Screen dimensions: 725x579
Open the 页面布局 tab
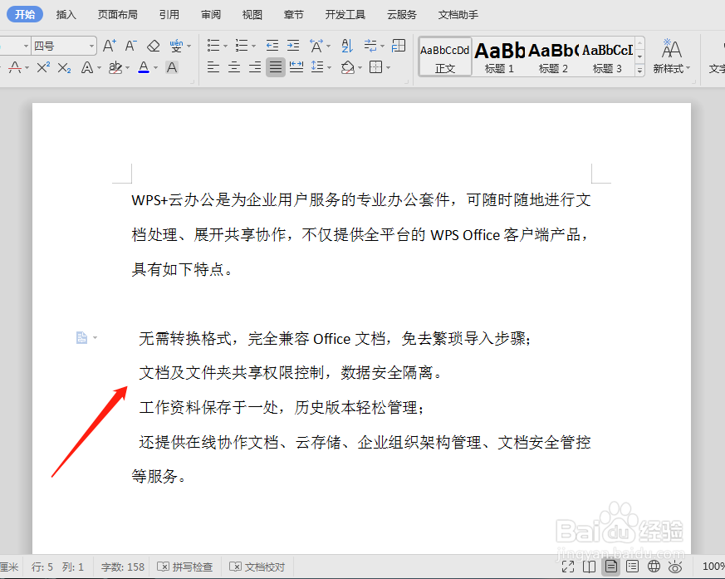[x=117, y=15]
